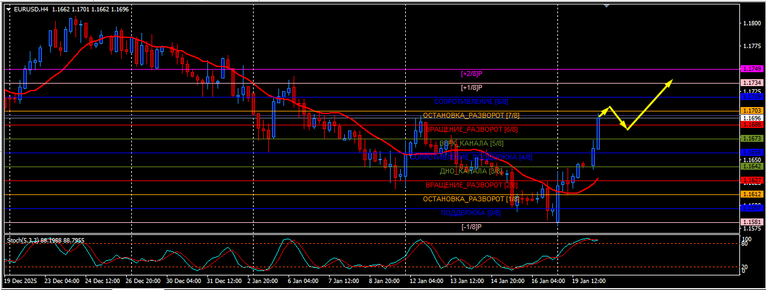The width and height of the screenshot is (766, 290).
Task: Click the pink 1.1581 price label
Action: coord(752,222)
